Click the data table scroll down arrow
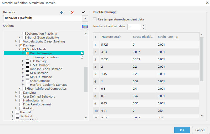210x134 pixels. [202, 116]
